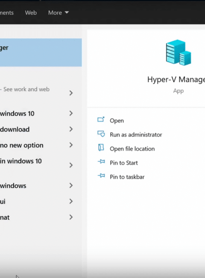This screenshot has width=205, height=278.
Task: Open the More filter dropdown
Action: [x=58, y=12]
